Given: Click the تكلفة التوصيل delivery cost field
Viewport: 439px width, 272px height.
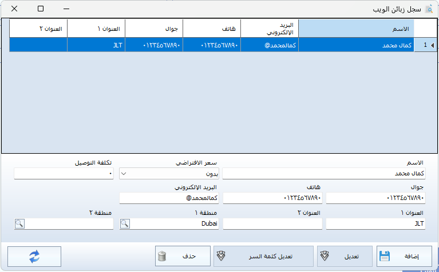Looking at the screenshot, I should [63, 174].
